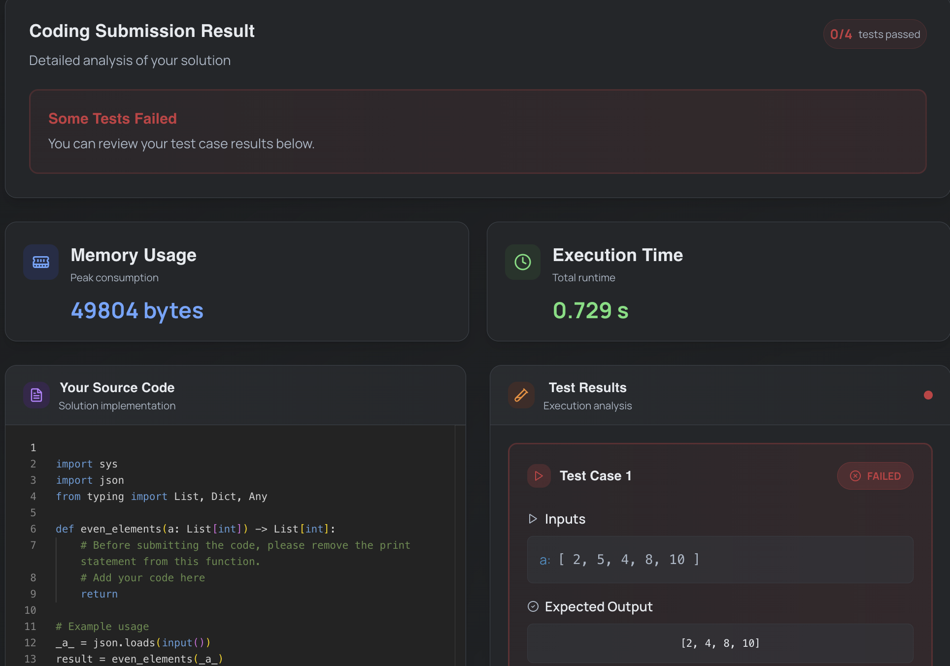
Task: Click the red status dot in Test Results
Action: [928, 395]
